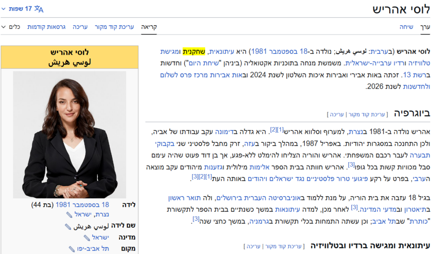Open האוניברסיטה העברית בירושלים link
Image resolution: width=436 pixels, height=254 pixels.
coord(259,198)
